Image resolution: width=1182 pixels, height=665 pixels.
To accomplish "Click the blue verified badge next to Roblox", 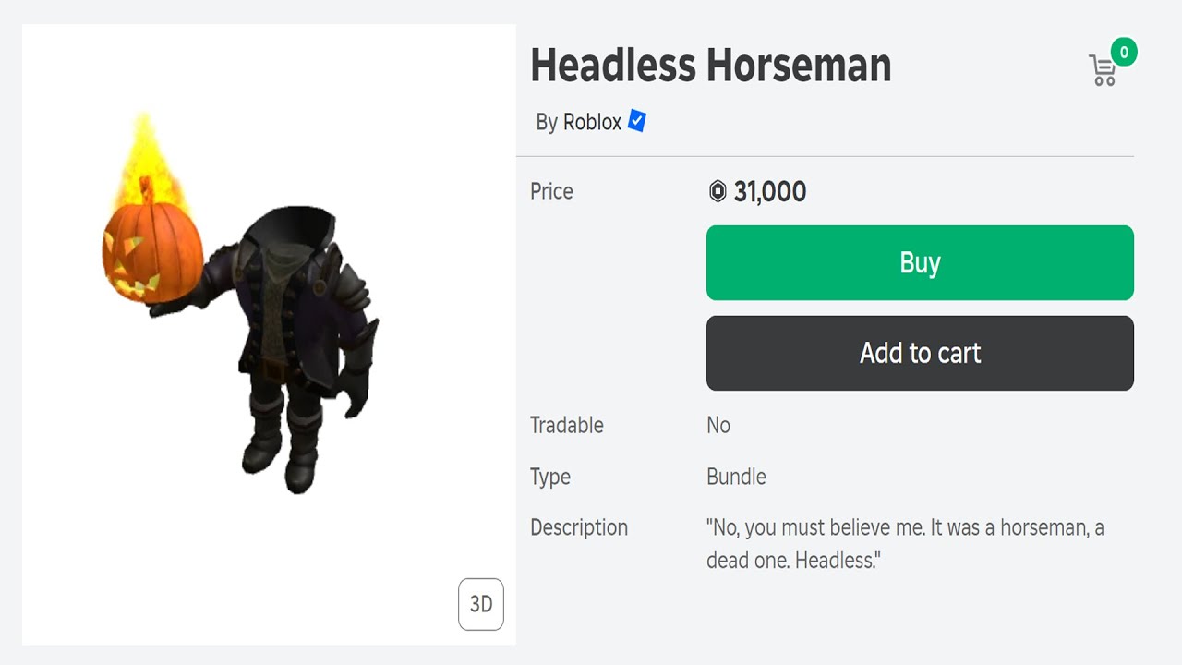I will pyautogui.click(x=637, y=121).
